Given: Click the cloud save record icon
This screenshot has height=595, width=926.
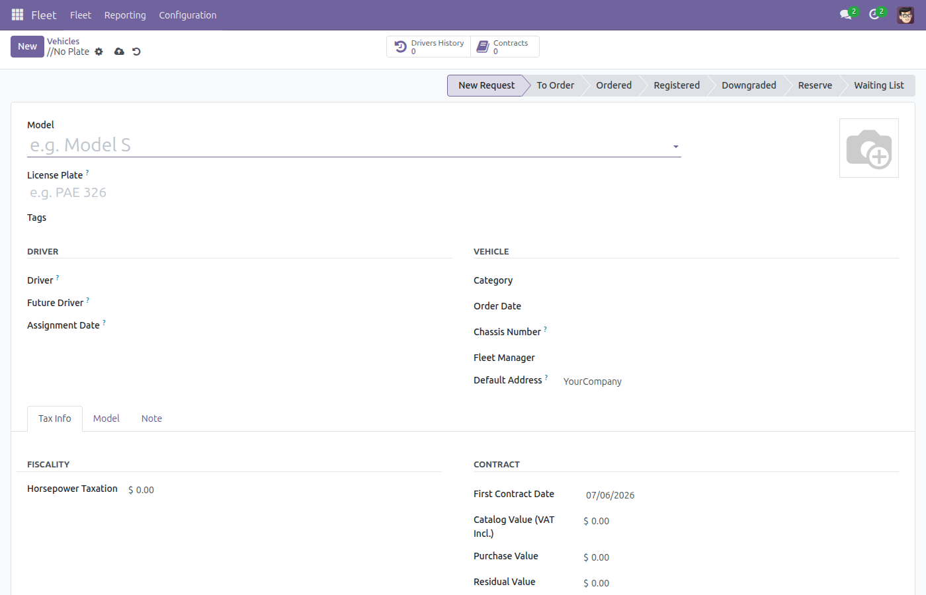Looking at the screenshot, I should (x=119, y=52).
